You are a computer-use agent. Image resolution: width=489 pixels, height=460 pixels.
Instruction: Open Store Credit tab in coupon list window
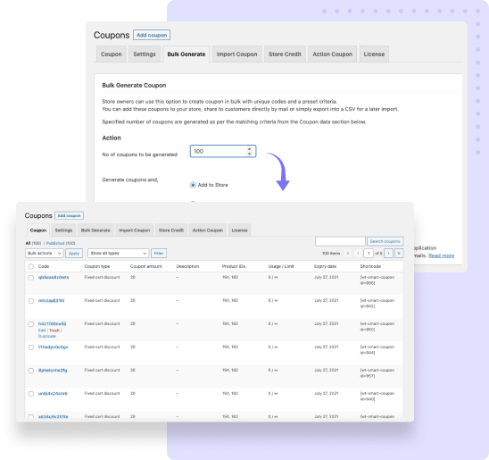171,230
